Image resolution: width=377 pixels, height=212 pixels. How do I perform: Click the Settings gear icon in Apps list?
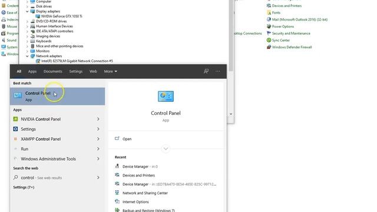(x=15, y=129)
